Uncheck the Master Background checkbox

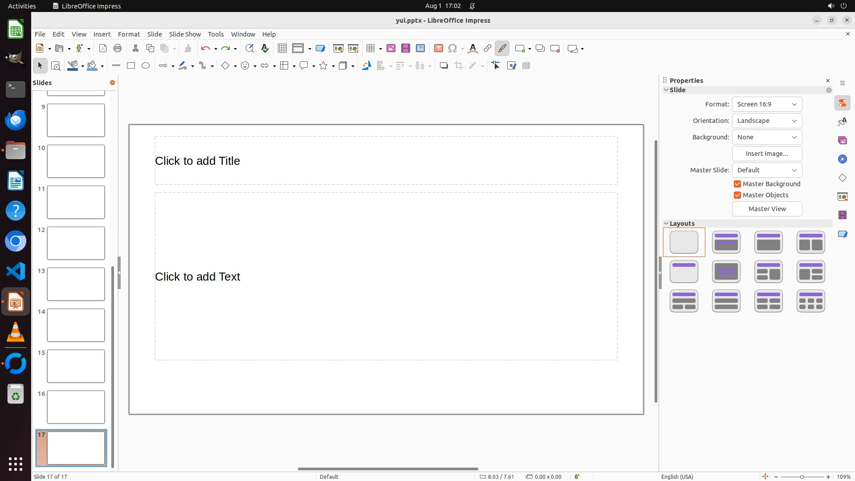pyautogui.click(x=737, y=184)
